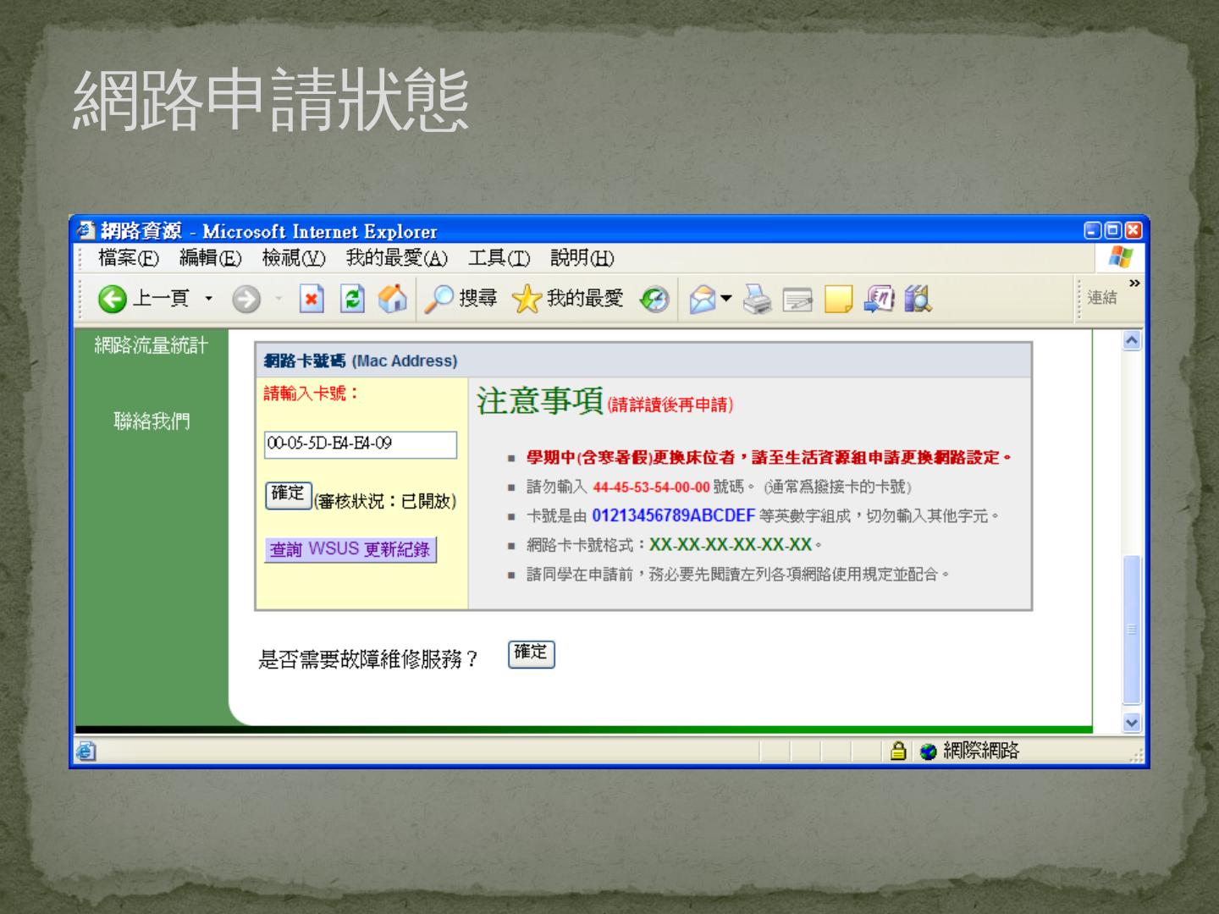
Task: Open Favorites (我的最愛) star toolbar button
Action: [x=568, y=299]
